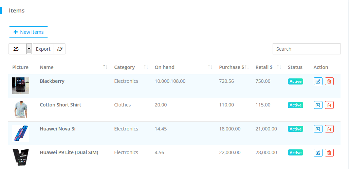Refresh the items table
The height and width of the screenshot is (169, 349).
(x=60, y=49)
